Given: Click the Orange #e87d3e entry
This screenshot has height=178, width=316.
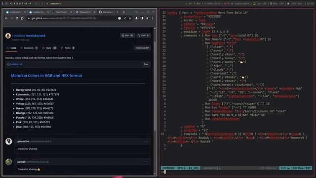Looking at the screenshot, I should 35,113.
